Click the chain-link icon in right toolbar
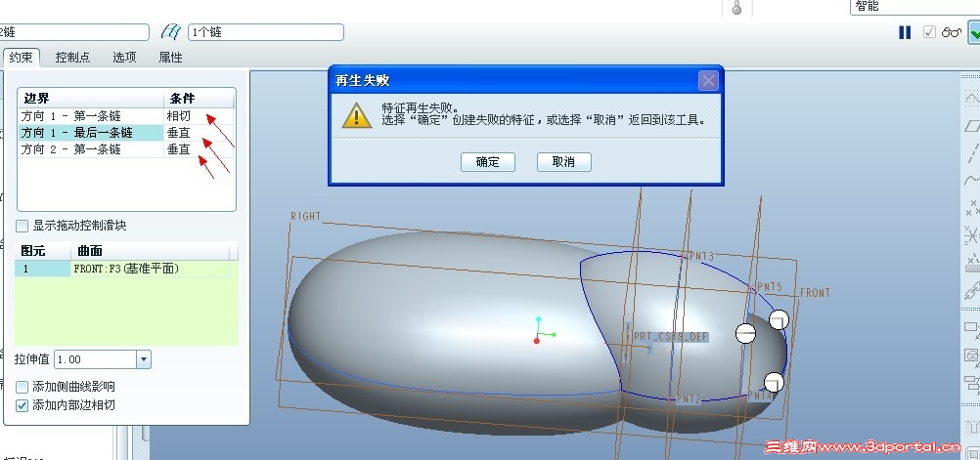Screen dimensions: 980x460 pos(971,290)
